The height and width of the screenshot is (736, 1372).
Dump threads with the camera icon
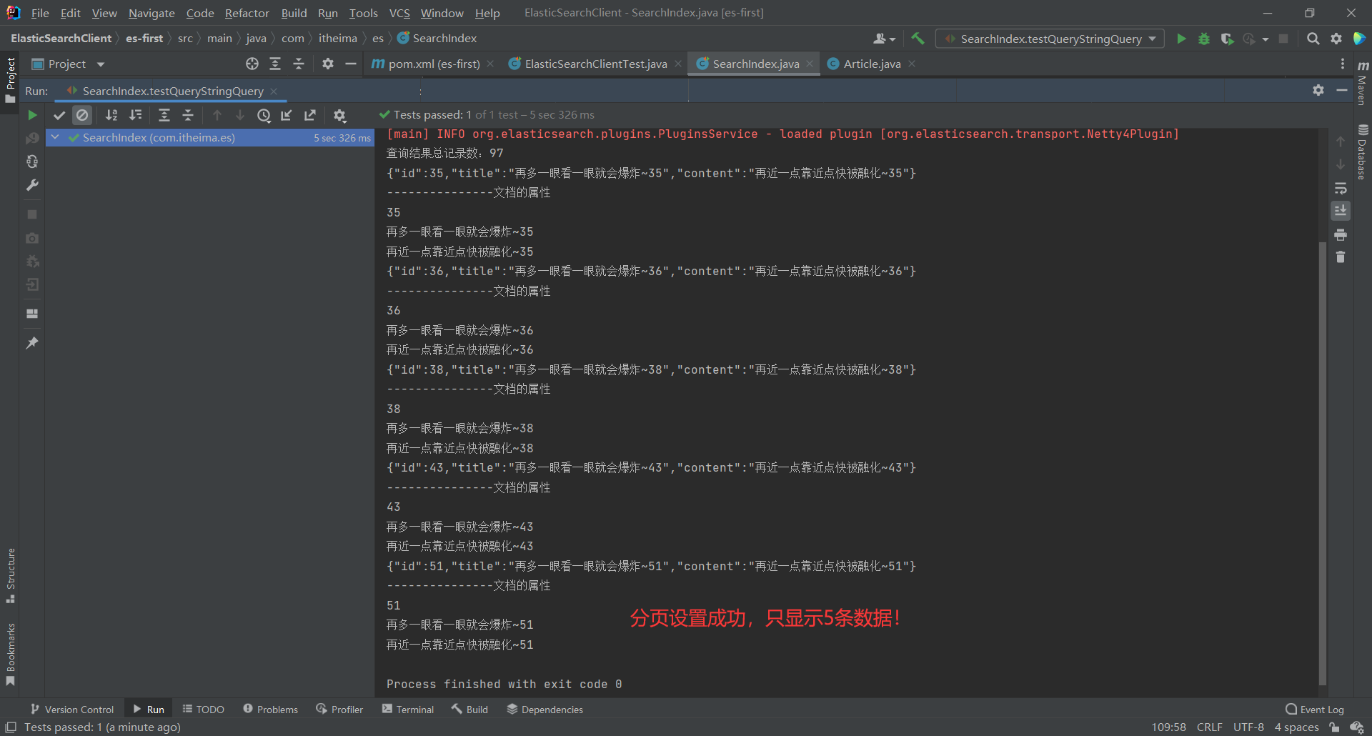pos(32,238)
